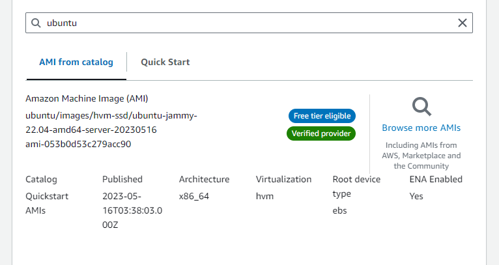Open the Quick Start tab
499x265 pixels.
coord(165,63)
